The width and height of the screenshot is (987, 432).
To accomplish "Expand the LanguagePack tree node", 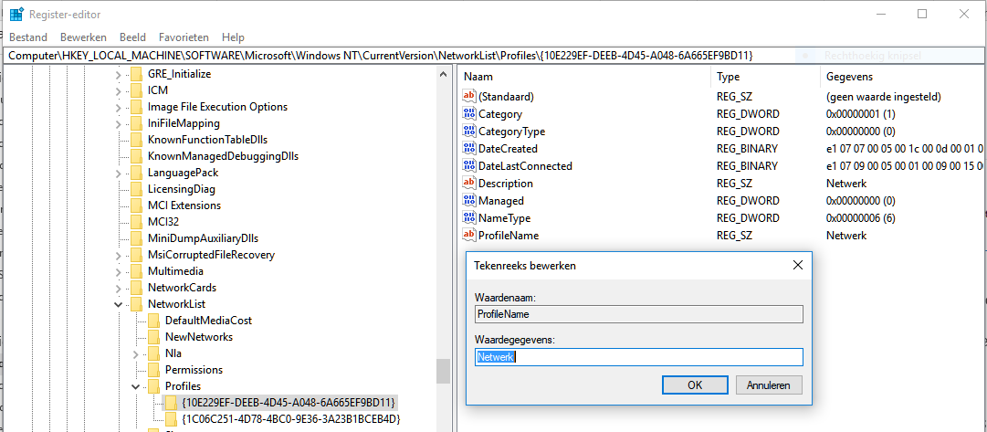I will [x=118, y=173].
